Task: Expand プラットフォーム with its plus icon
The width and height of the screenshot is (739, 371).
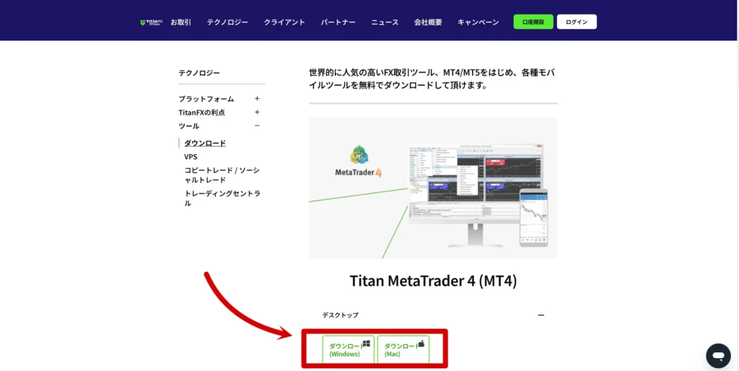Action: pos(257,99)
